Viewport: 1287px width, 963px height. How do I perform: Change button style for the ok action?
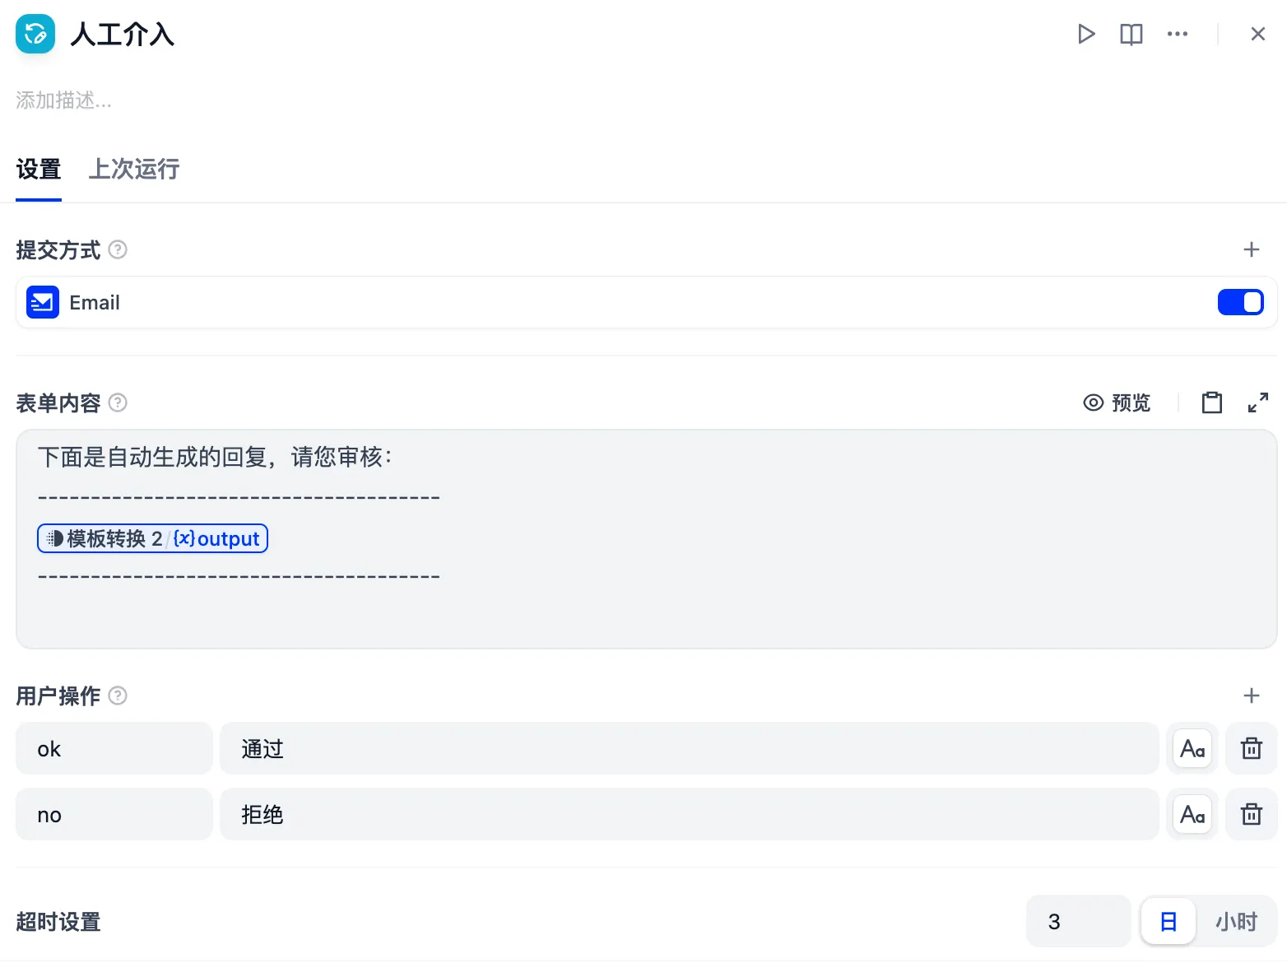pyautogui.click(x=1192, y=748)
